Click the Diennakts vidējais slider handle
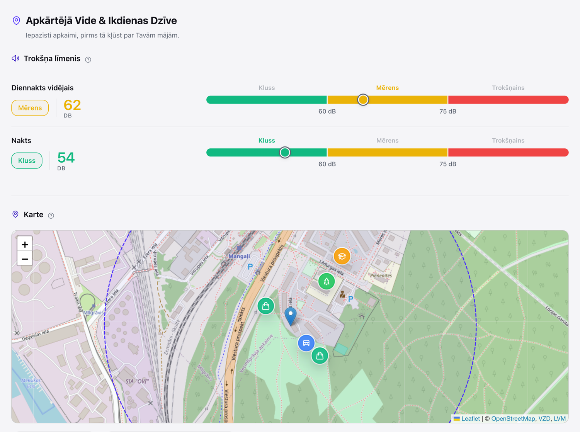The image size is (580, 432). [x=363, y=100]
